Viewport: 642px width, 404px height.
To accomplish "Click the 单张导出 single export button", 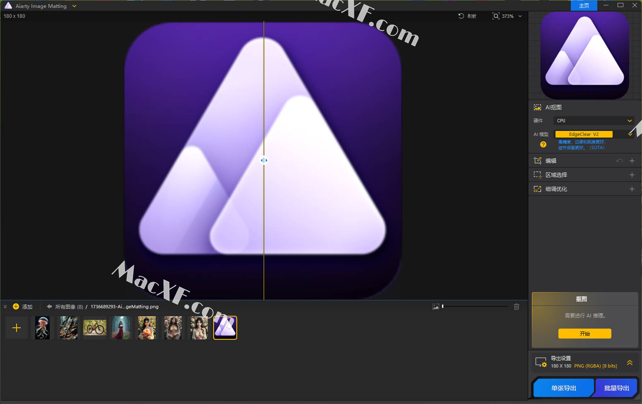I will click(x=563, y=388).
